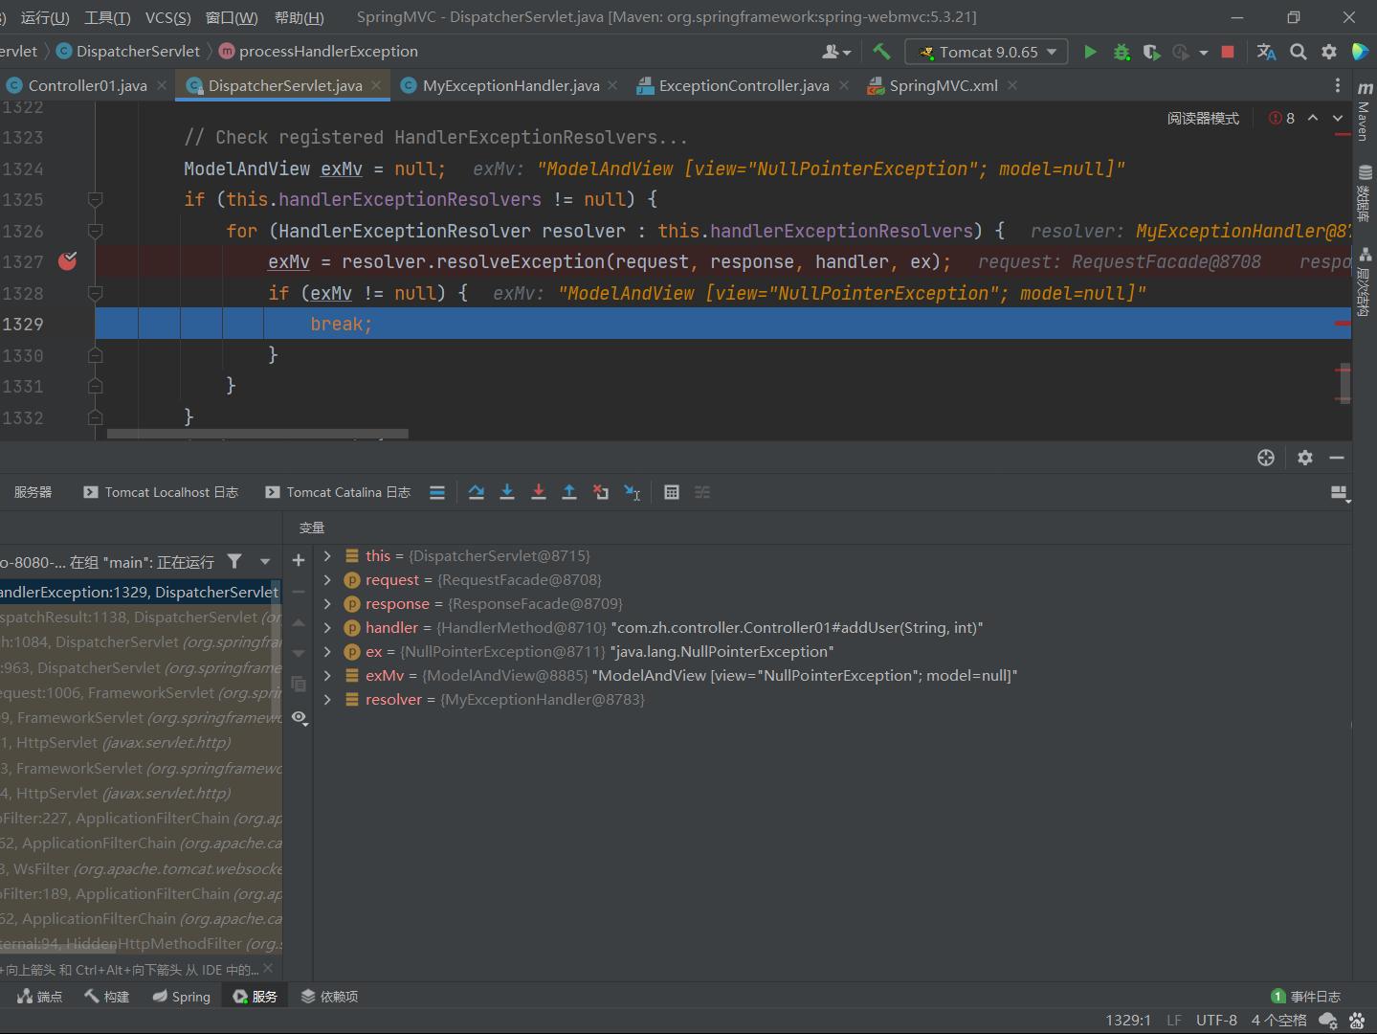Click the green hammer Build icon
Viewport: 1377px width, 1034px height.
coord(881,52)
